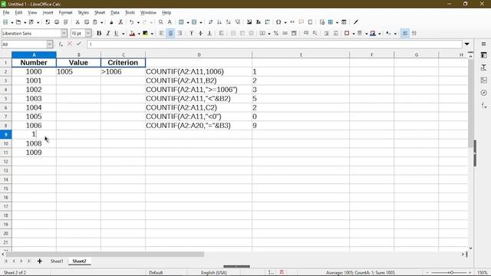Click the Sort Ascending icon
The width and height of the screenshot is (491, 276).
tap(219, 22)
